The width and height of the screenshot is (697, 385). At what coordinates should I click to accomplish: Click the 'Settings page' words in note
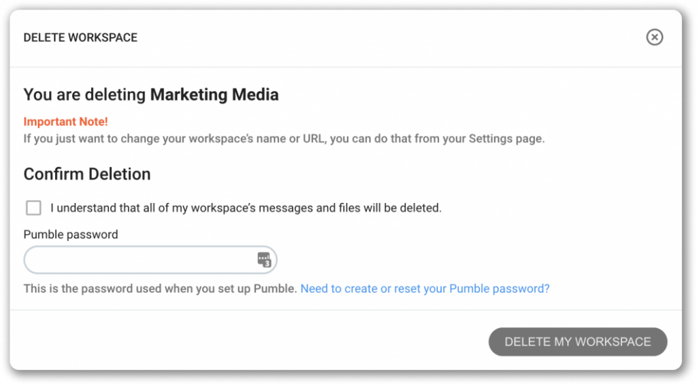[506, 139]
